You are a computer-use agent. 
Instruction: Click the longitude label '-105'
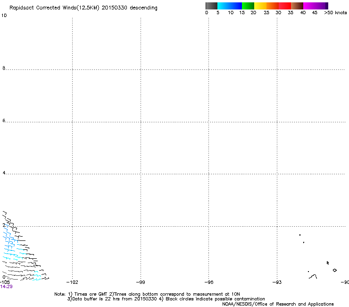click(x=5, y=282)
